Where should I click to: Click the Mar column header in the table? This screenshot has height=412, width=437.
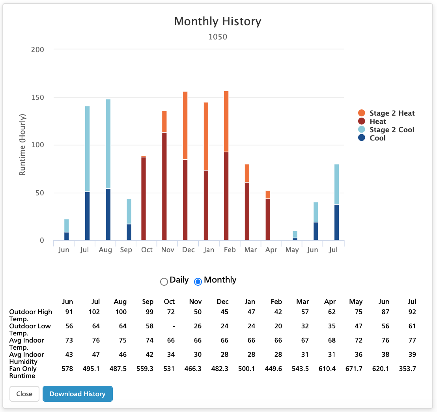tap(303, 302)
